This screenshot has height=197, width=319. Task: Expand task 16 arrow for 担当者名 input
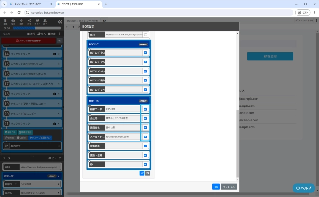[59, 74]
